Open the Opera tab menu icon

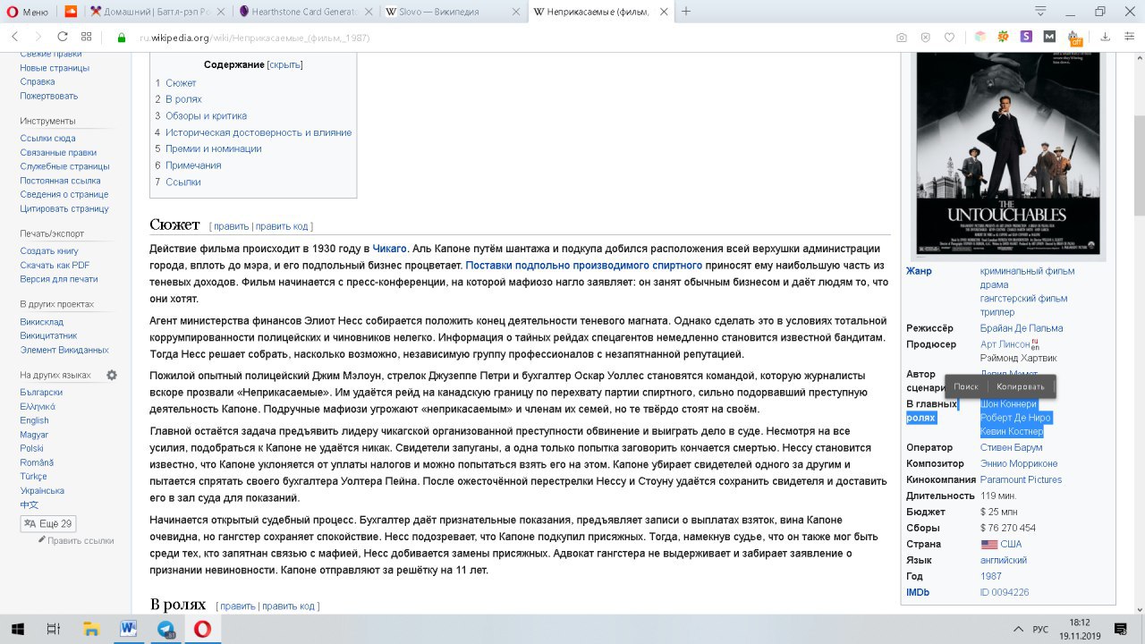[x=1040, y=12]
